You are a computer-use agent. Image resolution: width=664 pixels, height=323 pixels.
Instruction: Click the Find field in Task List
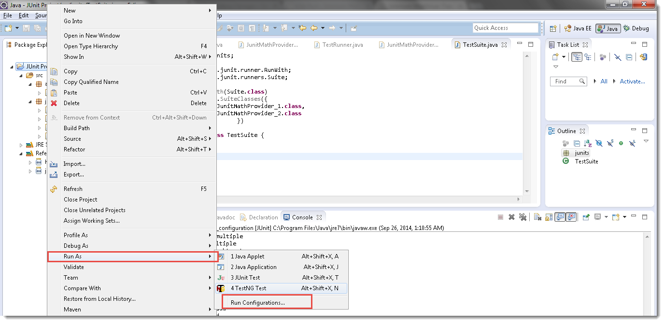(x=568, y=81)
